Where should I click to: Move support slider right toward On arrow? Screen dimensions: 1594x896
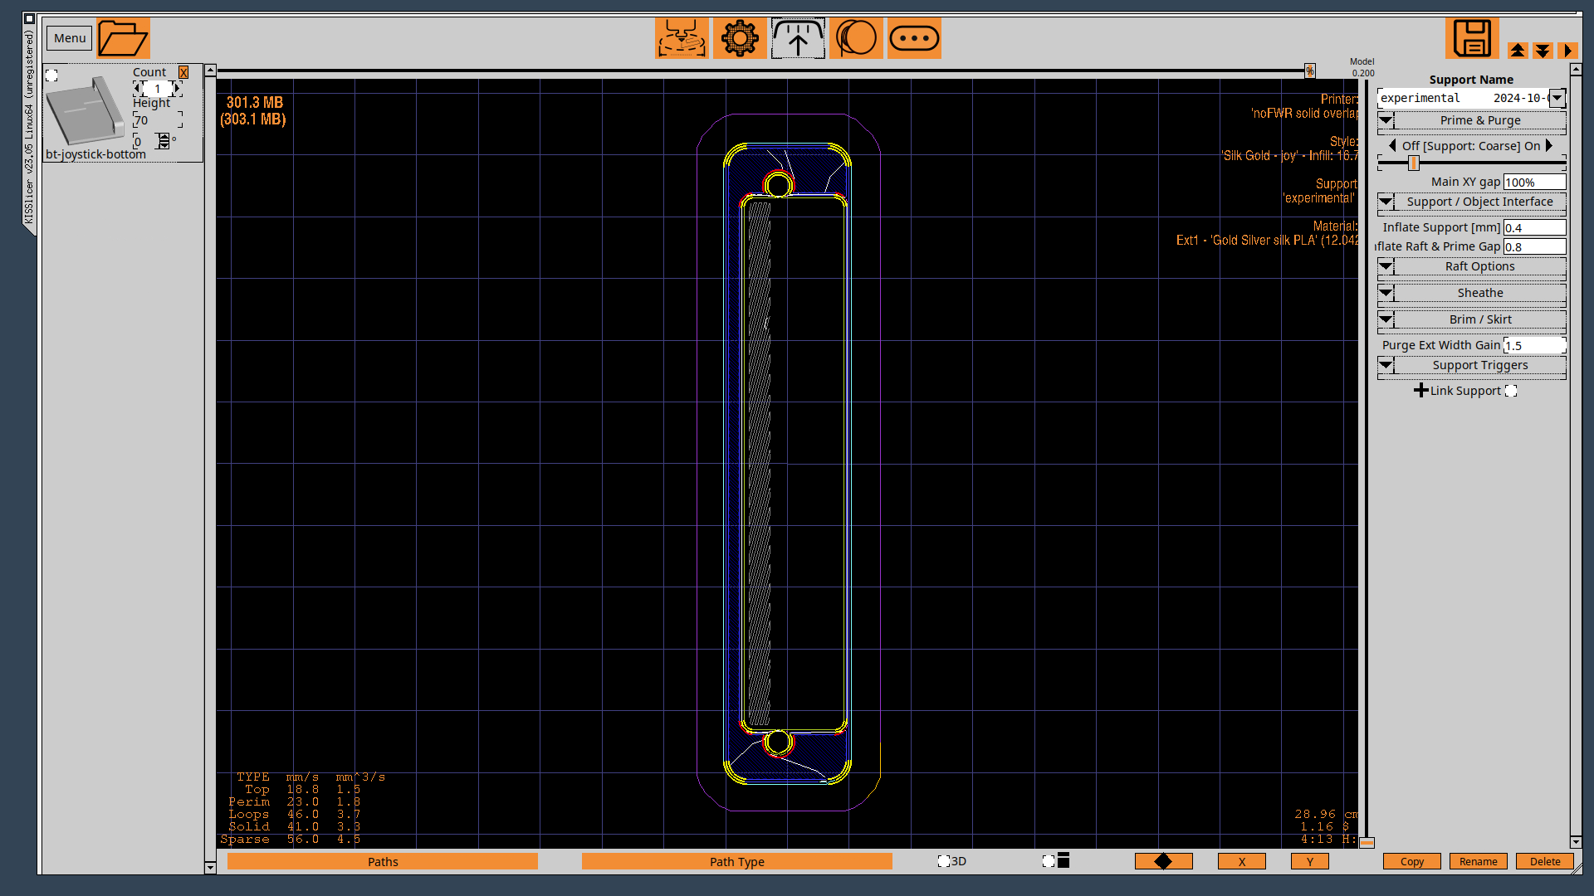pos(1549,145)
